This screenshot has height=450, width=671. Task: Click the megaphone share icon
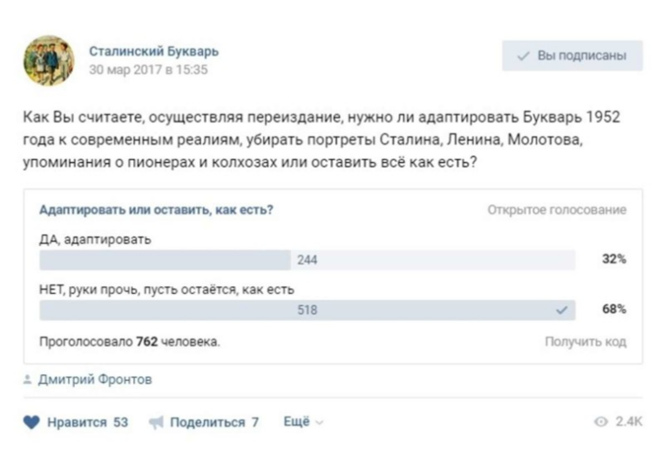point(156,422)
